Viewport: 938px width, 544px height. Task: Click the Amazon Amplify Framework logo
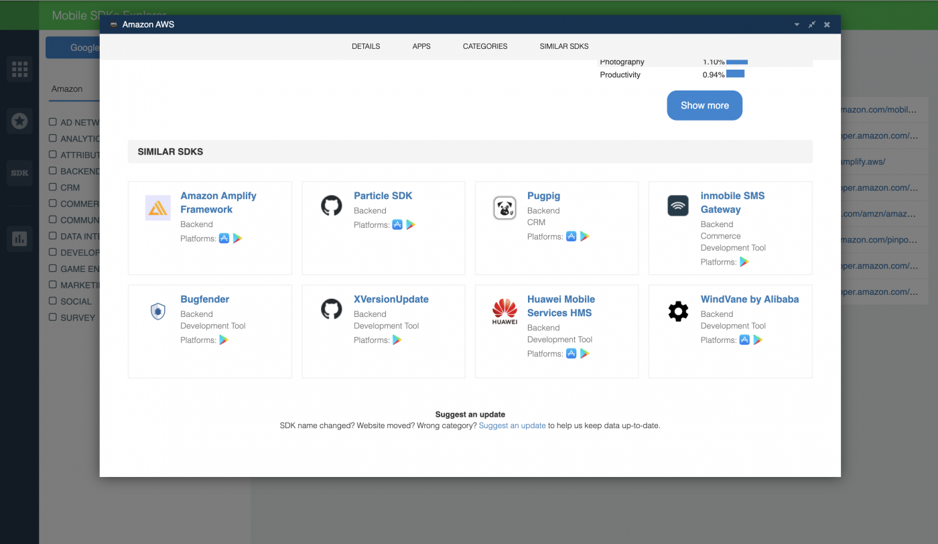tap(157, 208)
